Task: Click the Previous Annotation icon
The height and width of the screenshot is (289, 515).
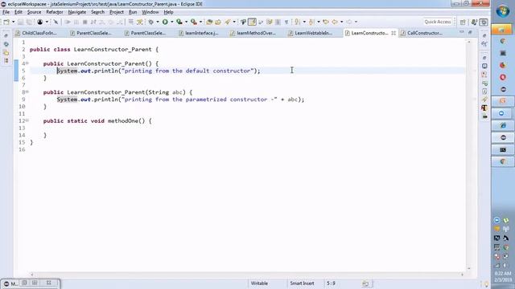Action: click(x=311, y=22)
